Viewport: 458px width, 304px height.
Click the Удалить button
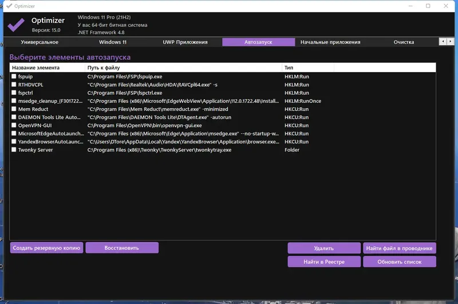coord(324,248)
